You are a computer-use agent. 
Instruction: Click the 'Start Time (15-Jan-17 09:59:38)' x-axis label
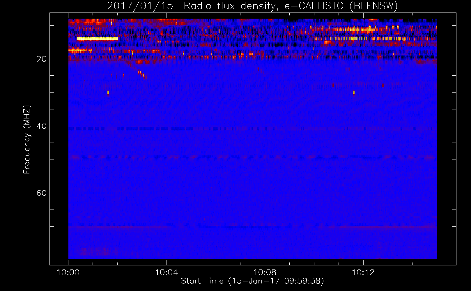pos(252,281)
